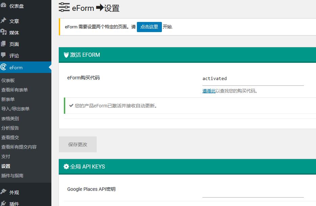Click the blue 点击这里 button
316x206 pixels.
[x=149, y=27]
